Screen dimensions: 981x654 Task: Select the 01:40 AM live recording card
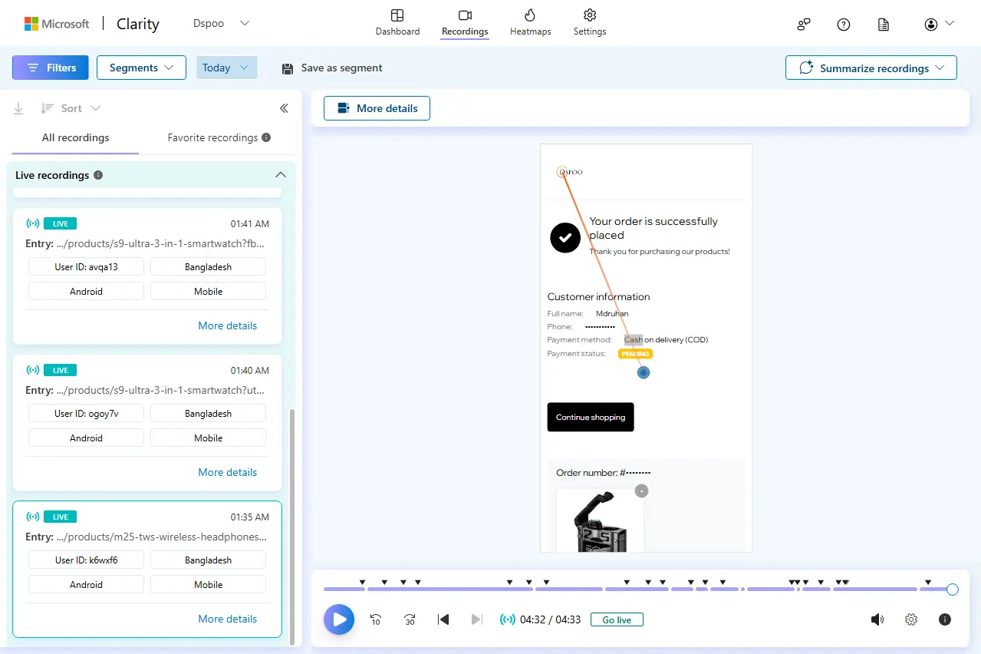point(147,422)
